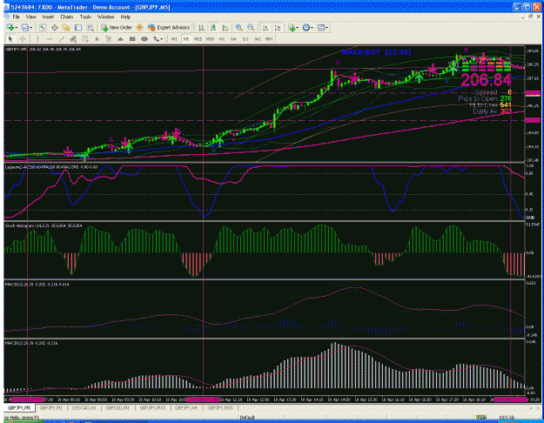Switch to the GBPUSD,M1 chart tab
The height and width of the screenshot is (423, 544).
[118, 408]
